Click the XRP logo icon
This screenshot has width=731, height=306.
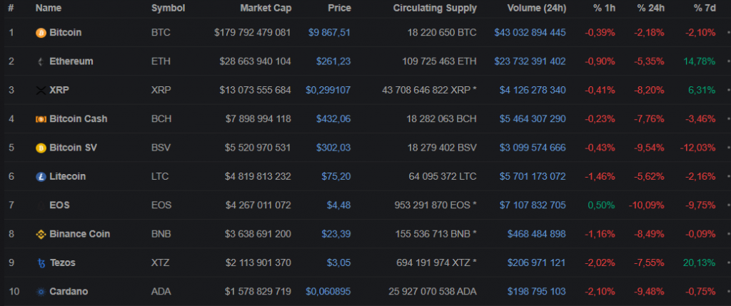41,90
